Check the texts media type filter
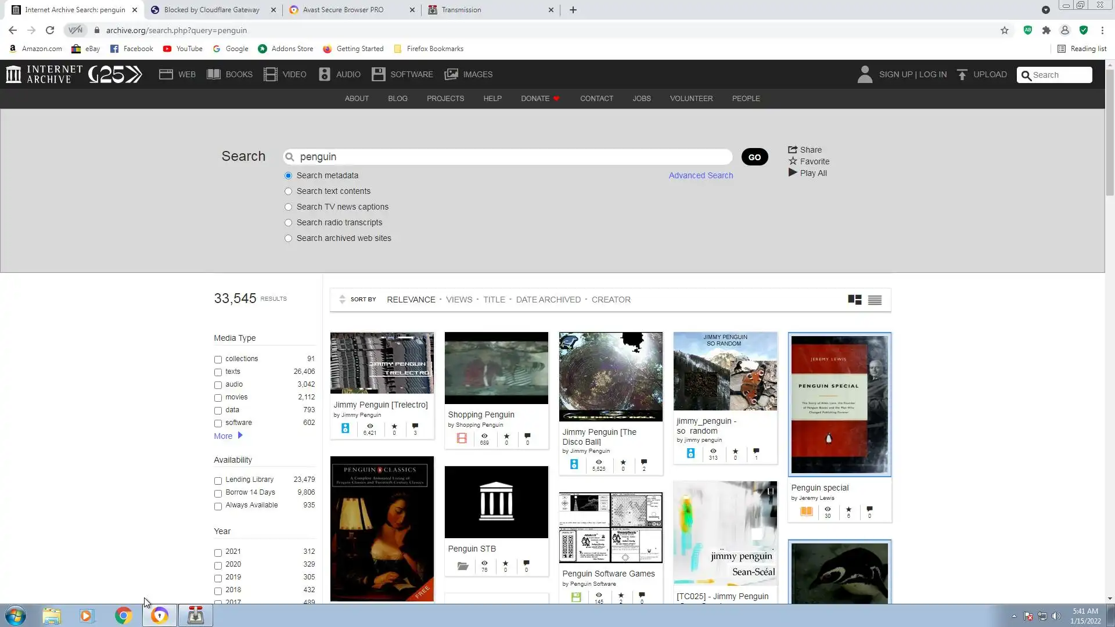1115x627 pixels. (x=218, y=372)
